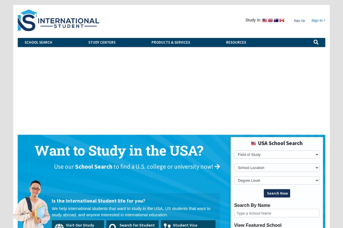Open the School Search menu
343x228 pixels.
point(38,42)
